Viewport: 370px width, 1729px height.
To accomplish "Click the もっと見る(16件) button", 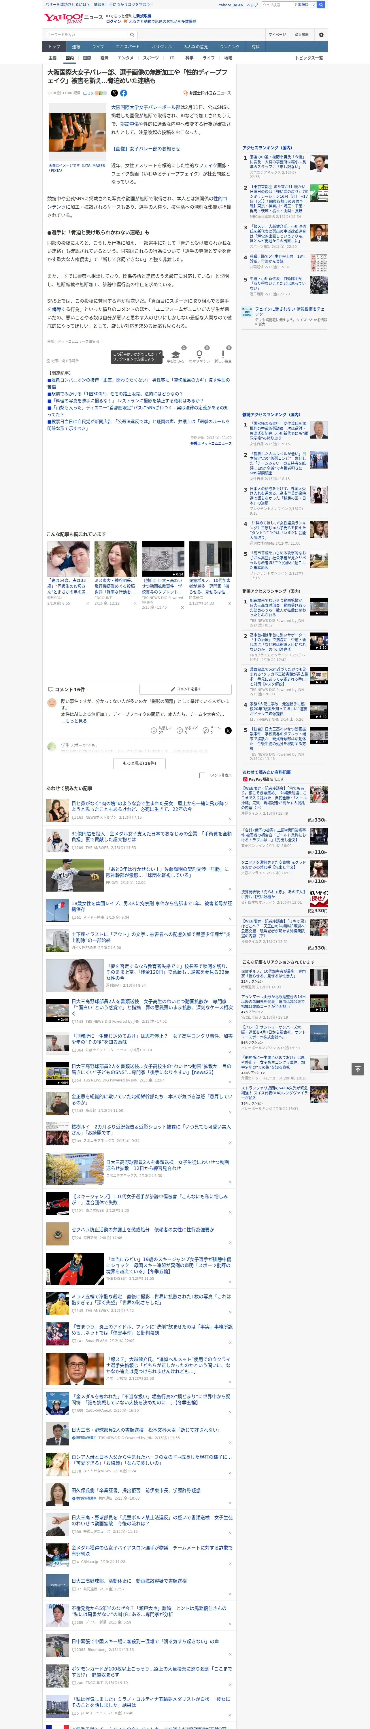I will point(140,763).
